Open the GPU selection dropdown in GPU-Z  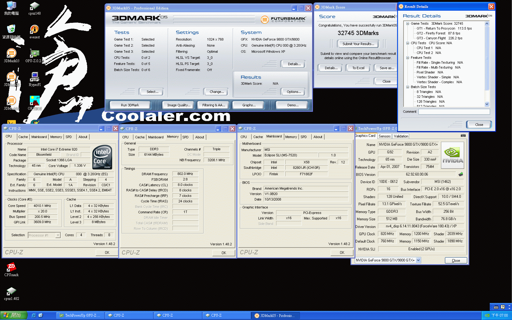(418, 260)
